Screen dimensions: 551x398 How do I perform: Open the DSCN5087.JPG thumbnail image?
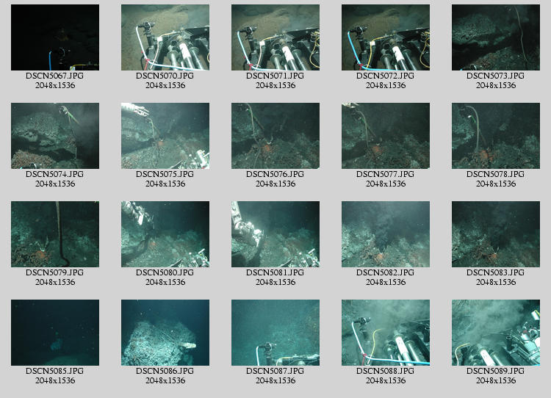pyautogui.click(x=275, y=333)
